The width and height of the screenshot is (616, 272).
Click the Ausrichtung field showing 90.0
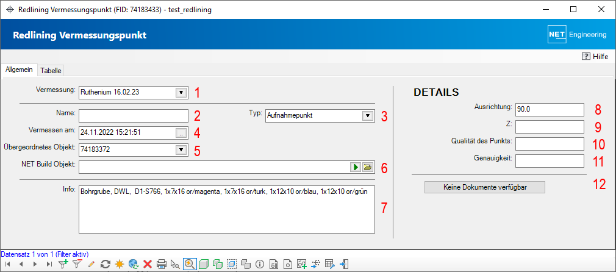550,110
